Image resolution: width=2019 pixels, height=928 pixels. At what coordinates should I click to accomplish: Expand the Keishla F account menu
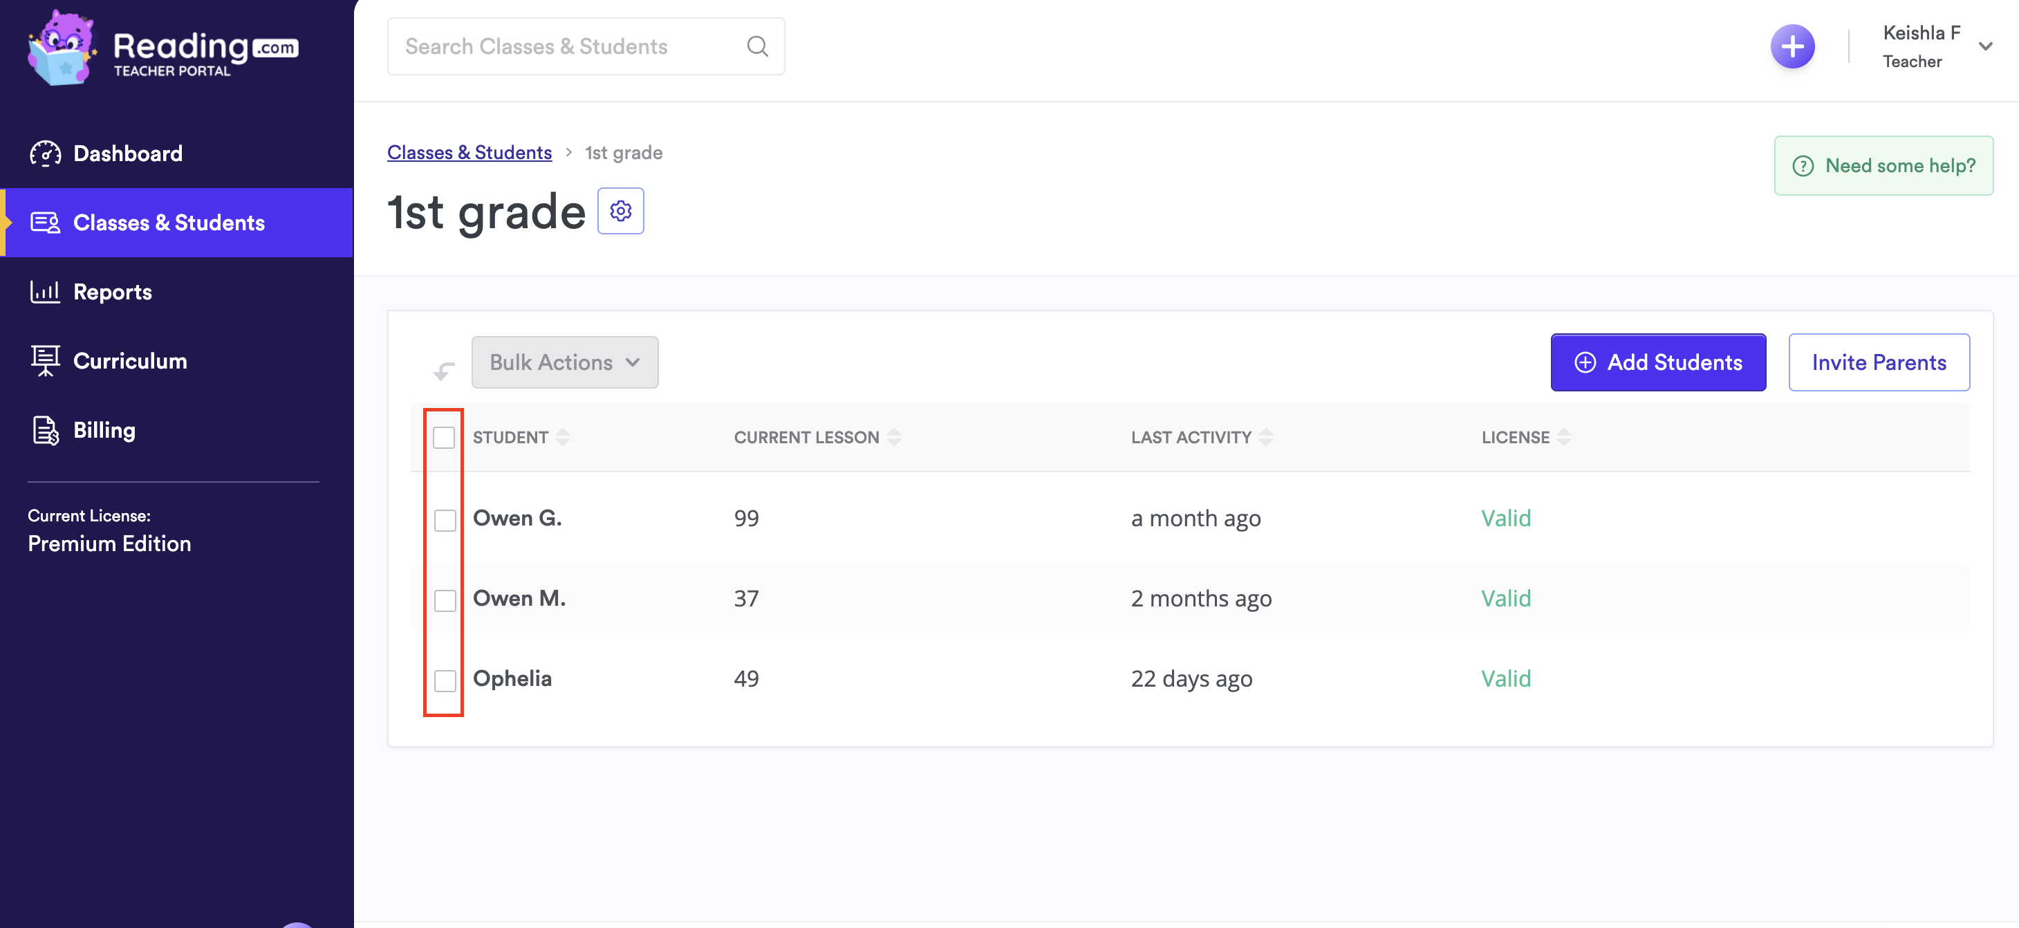1984,47
